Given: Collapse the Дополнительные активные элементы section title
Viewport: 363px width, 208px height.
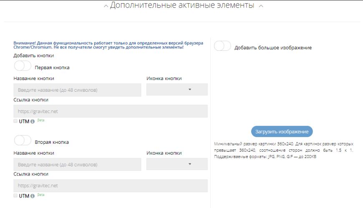Looking at the screenshot, I should [x=182, y=6].
